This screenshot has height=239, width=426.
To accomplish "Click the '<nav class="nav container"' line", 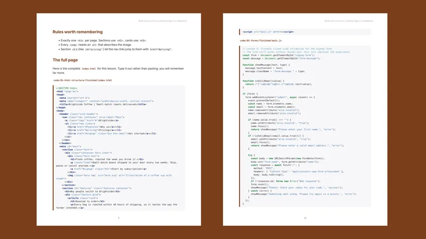I will (93, 117).
